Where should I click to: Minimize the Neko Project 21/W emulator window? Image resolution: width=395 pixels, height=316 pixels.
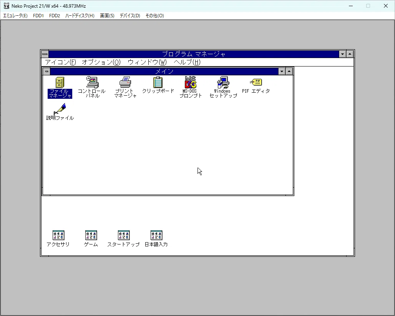pos(351,6)
